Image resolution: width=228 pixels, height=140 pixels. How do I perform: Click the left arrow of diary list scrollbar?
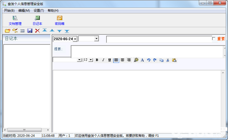(x=5, y=130)
